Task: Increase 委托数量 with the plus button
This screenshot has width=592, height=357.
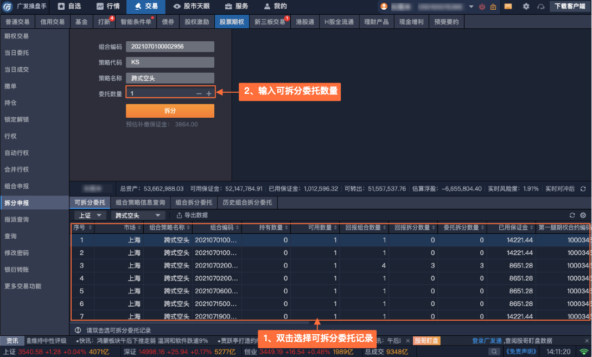Action: 209,93
